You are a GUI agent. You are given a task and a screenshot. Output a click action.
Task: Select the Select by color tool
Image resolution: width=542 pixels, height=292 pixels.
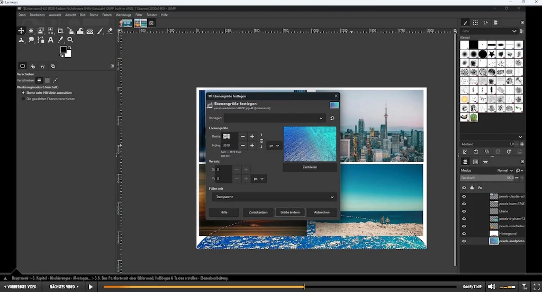click(x=51, y=31)
